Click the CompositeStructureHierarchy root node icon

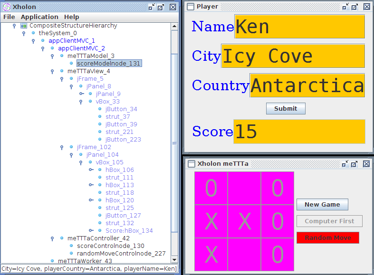pos(24,26)
